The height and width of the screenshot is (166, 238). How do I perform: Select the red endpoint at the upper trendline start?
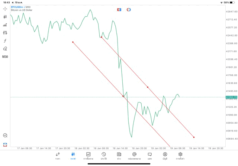point(101,37)
